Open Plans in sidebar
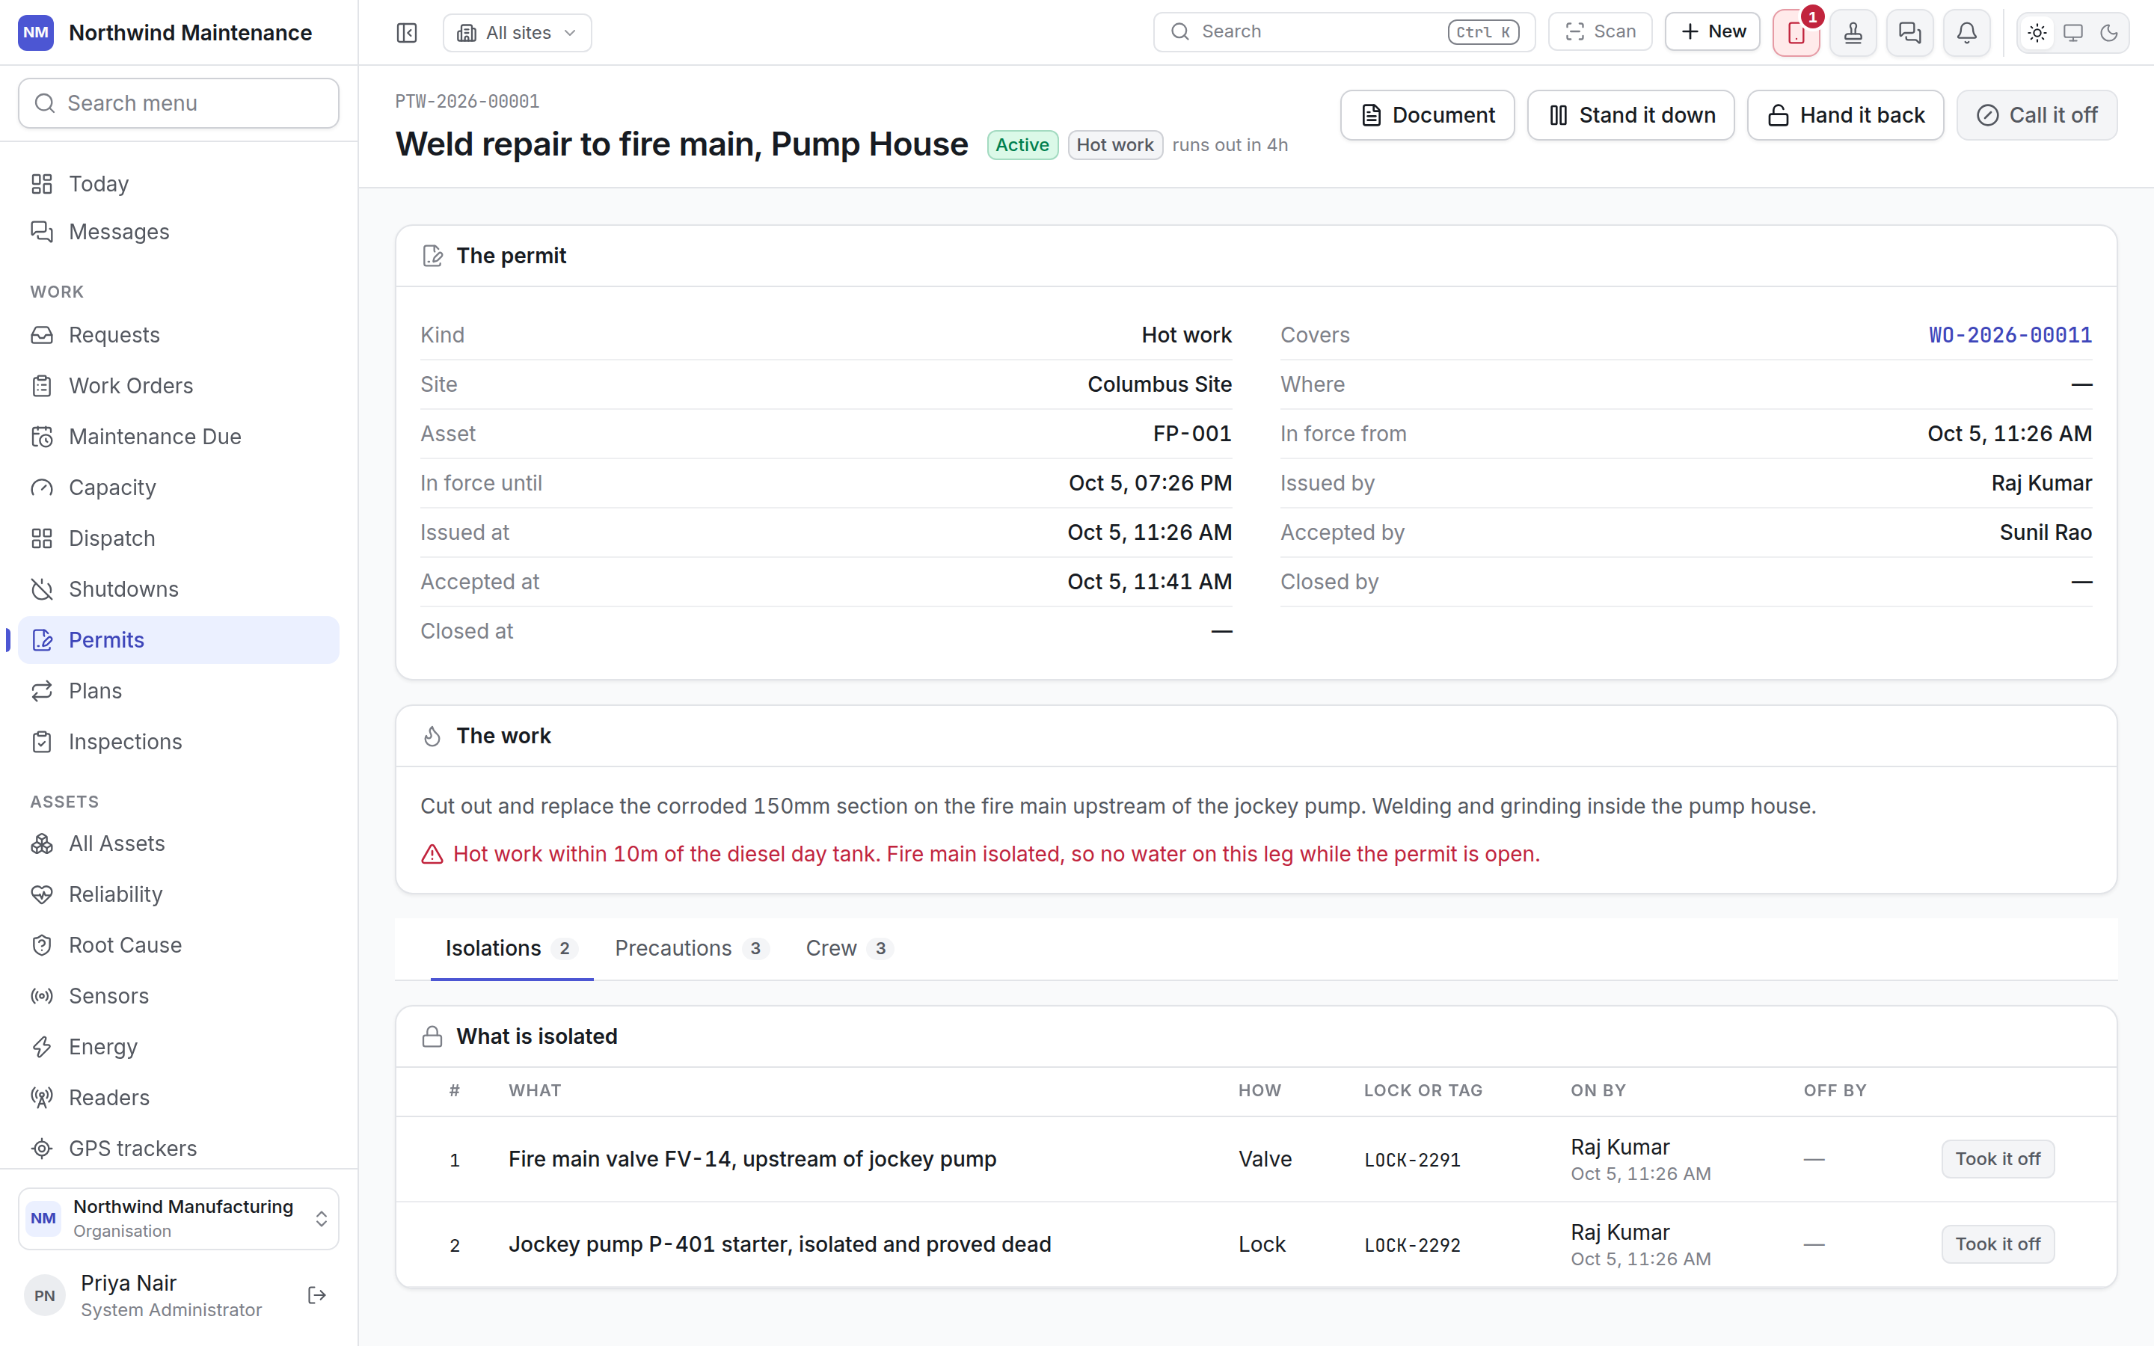The height and width of the screenshot is (1346, 2154). point(179,691)
